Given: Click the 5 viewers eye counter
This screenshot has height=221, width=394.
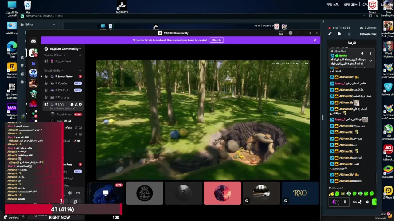Looking at the screenshot, I should 368,28.
